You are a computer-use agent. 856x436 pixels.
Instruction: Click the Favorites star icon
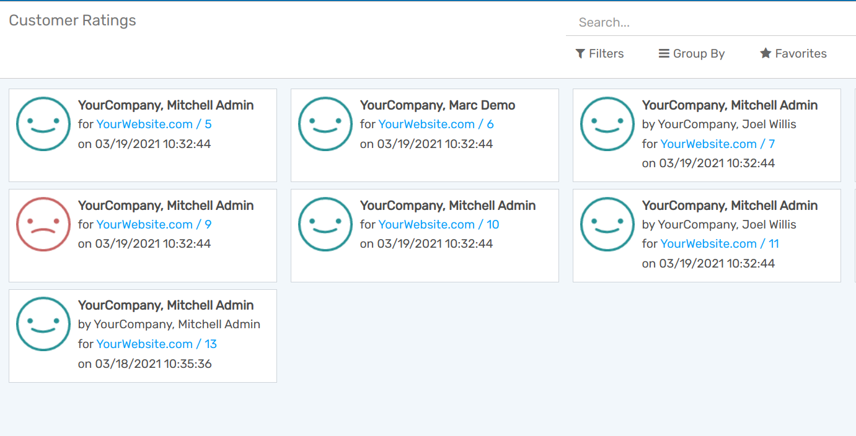click(x=765, y=53)
